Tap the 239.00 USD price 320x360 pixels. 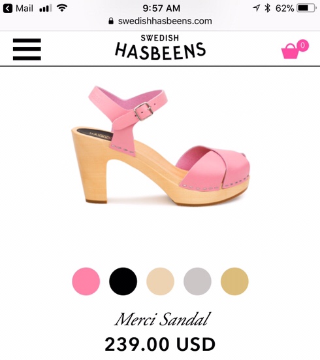coord(160,344)
